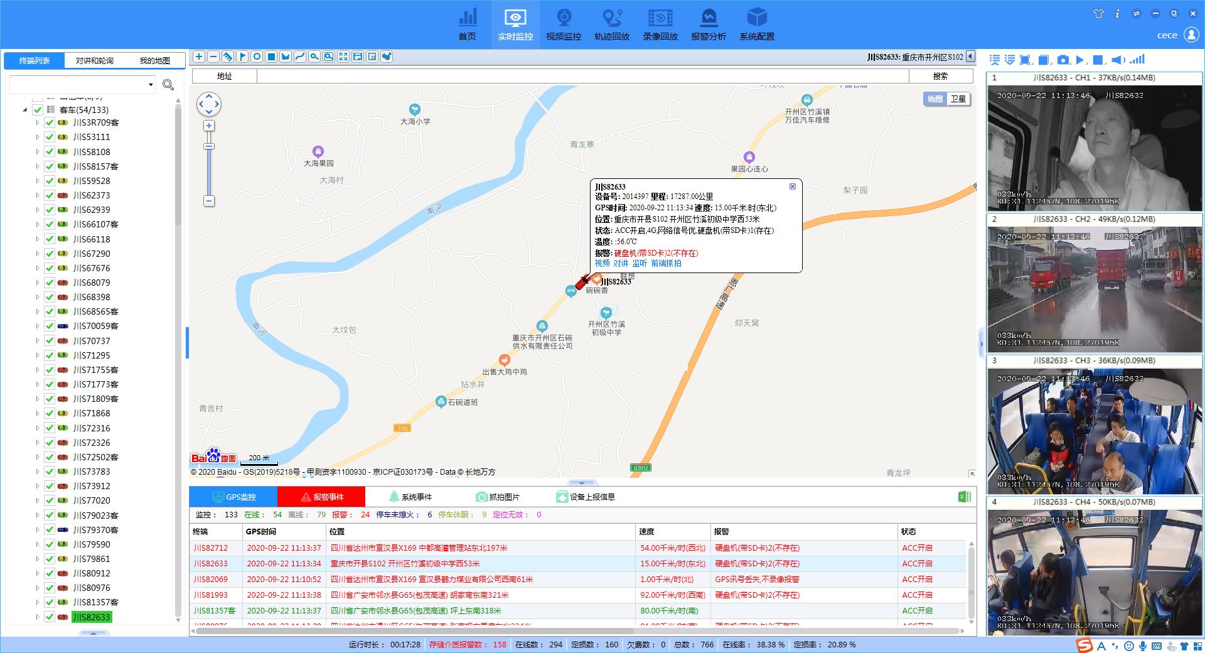Click the map zoom-out minus toolbar icon

coord(213,57)
